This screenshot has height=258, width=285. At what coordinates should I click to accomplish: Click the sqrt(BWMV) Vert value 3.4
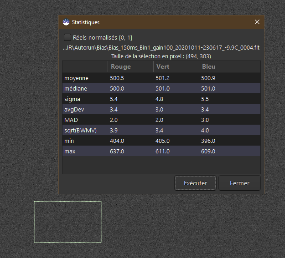[159, 131]
